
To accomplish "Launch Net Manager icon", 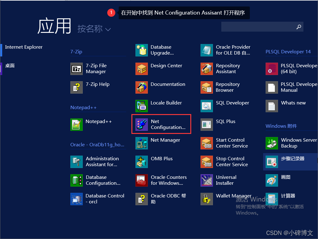I will click(x=142, y=143).
